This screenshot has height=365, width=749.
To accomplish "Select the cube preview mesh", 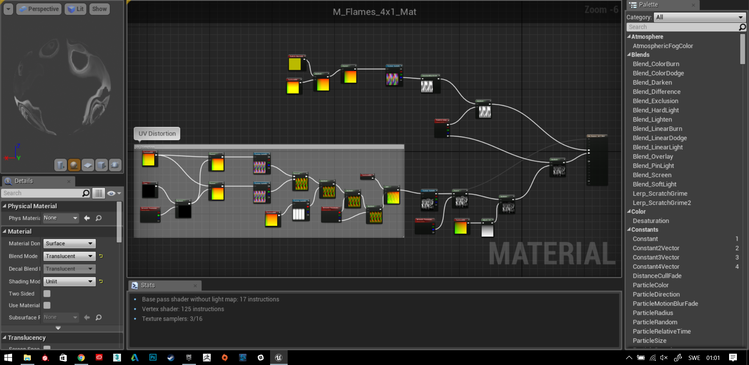I will point(101,165).
